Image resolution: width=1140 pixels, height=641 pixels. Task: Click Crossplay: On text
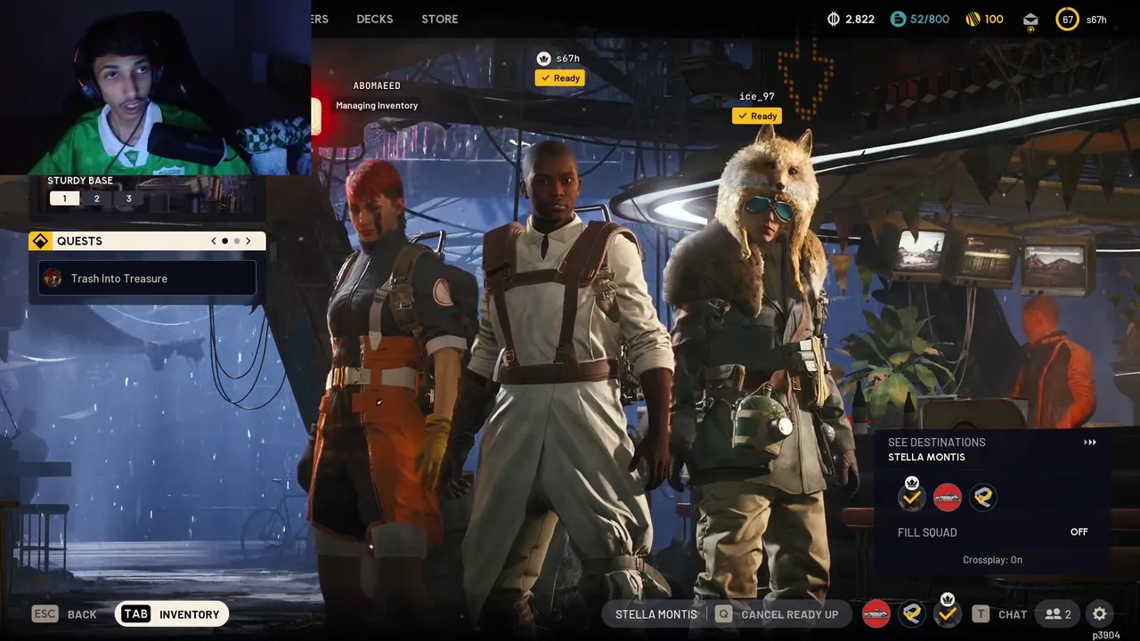tap(992, 560)
